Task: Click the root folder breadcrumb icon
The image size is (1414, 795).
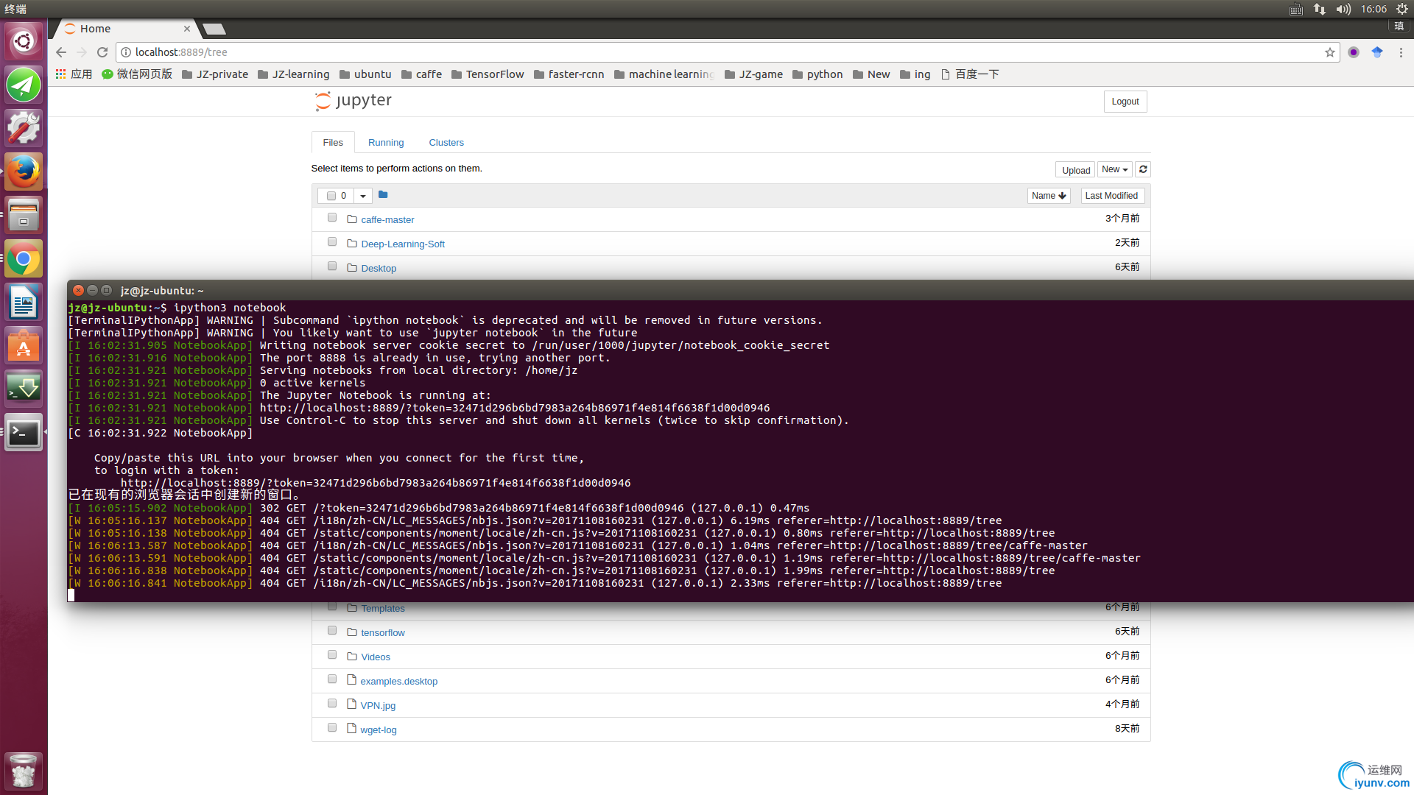Action: click(x=383, y=195)
